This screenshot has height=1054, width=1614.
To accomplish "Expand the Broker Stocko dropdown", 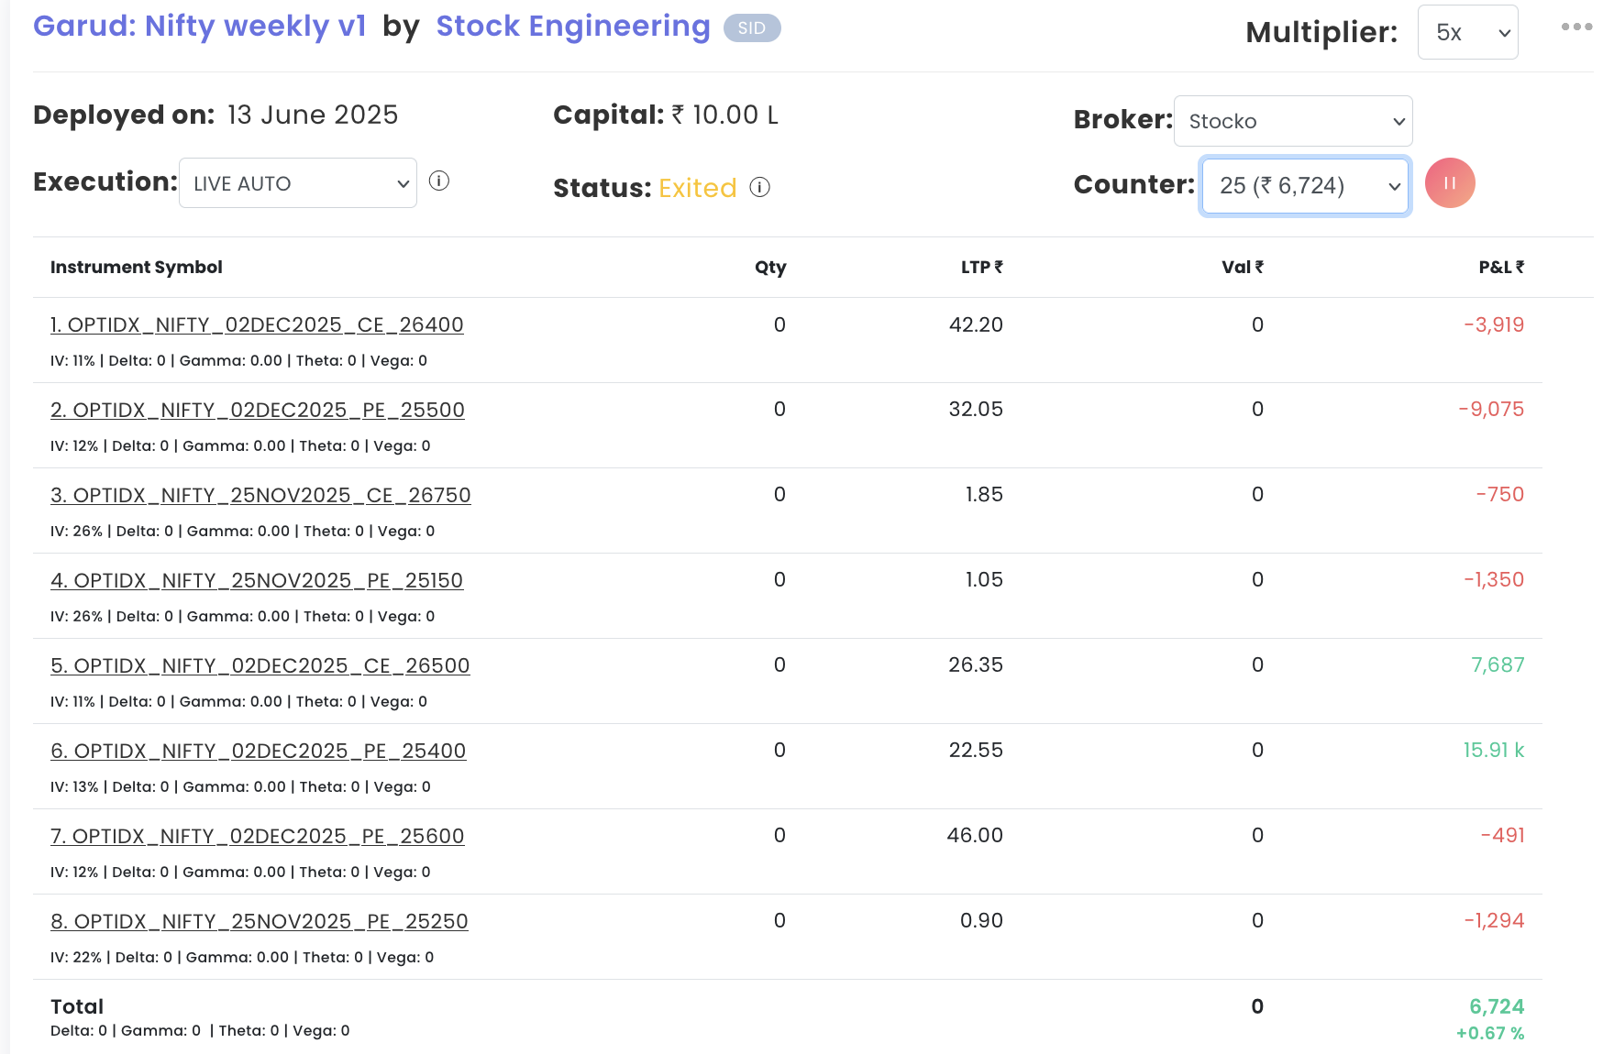I will (x=1292, y=121).
